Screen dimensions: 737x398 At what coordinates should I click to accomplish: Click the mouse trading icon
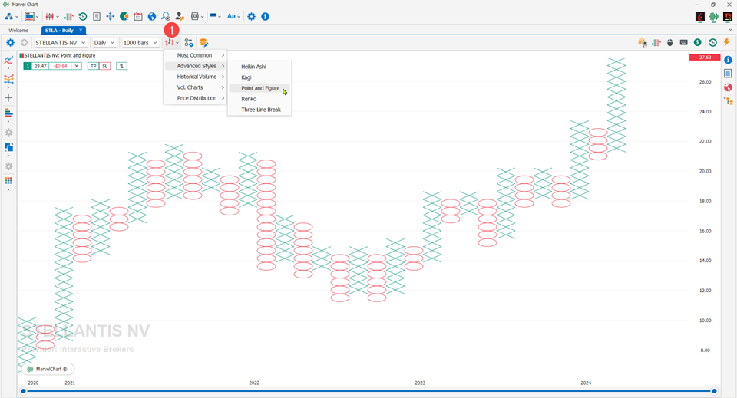[670, 43]
